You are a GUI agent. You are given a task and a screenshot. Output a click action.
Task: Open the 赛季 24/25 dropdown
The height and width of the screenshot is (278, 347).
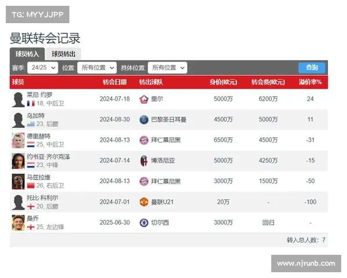[43, 68]
